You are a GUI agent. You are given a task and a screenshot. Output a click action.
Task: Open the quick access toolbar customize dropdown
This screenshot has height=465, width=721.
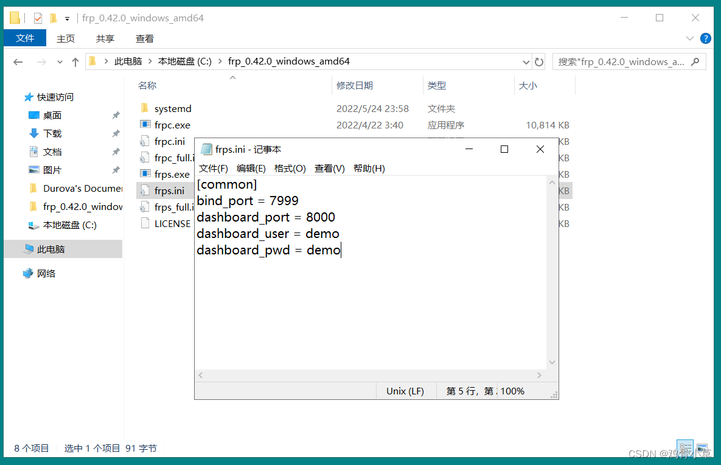[67, 19]
